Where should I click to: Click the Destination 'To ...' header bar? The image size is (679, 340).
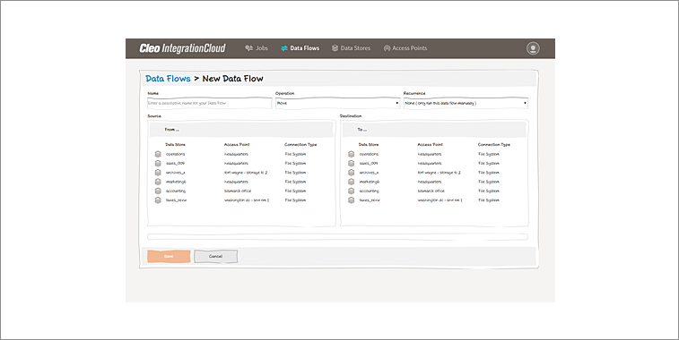pos(434,130)
